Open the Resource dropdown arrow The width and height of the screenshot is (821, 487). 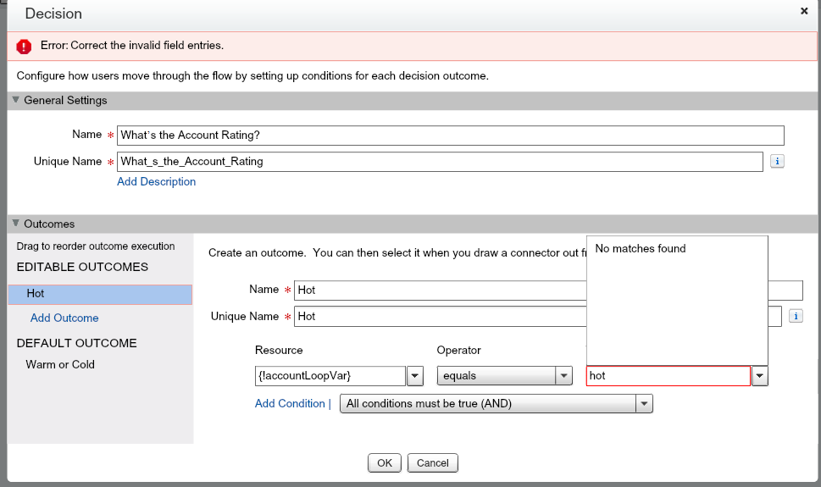416,376
